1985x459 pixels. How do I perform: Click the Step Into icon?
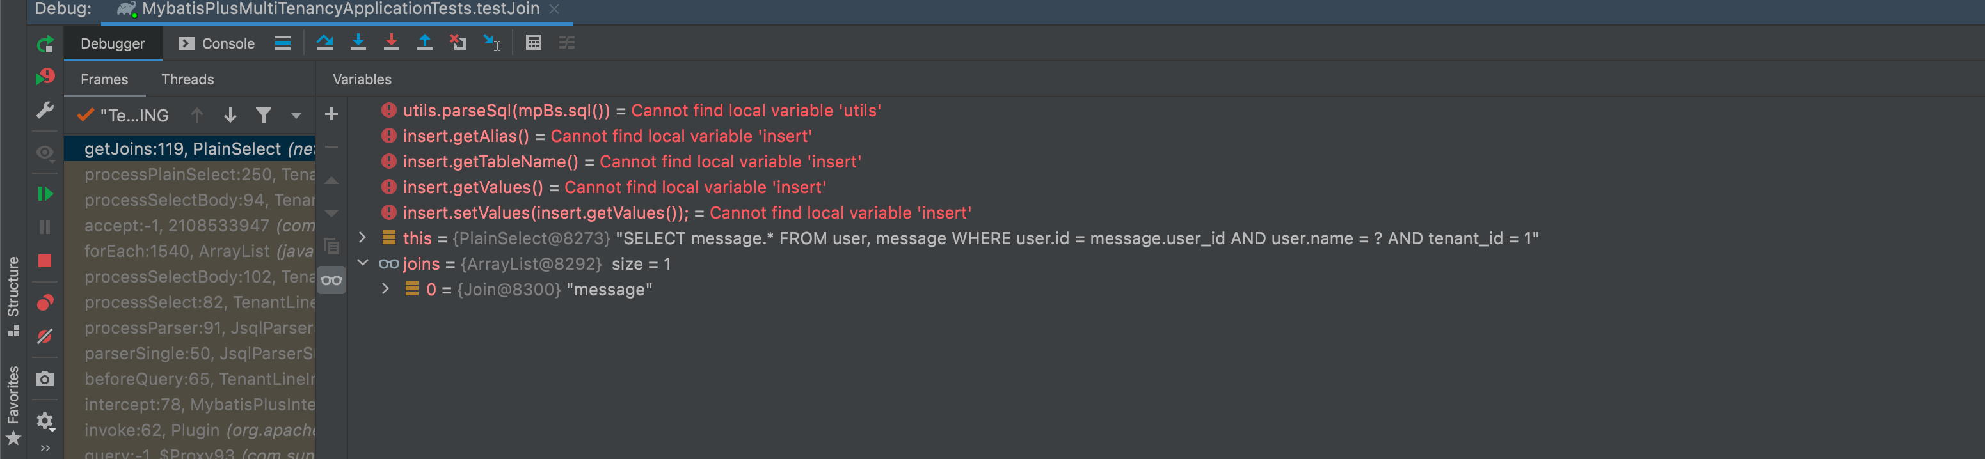tap(358, 42)
